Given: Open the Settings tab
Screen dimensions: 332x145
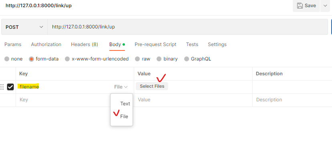Looking at the screenshot, I should tap(217, 44).
